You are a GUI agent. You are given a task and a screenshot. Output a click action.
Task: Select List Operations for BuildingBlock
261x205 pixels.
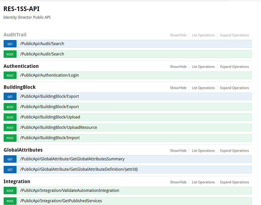(203, 88)
